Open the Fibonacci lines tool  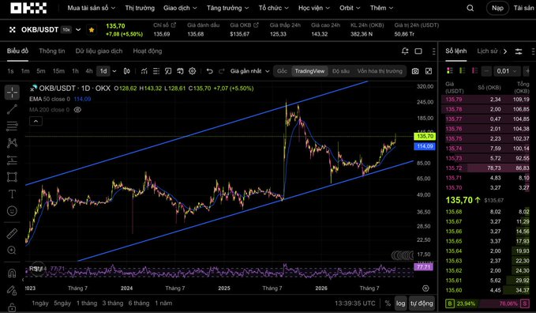coord(12,126)
